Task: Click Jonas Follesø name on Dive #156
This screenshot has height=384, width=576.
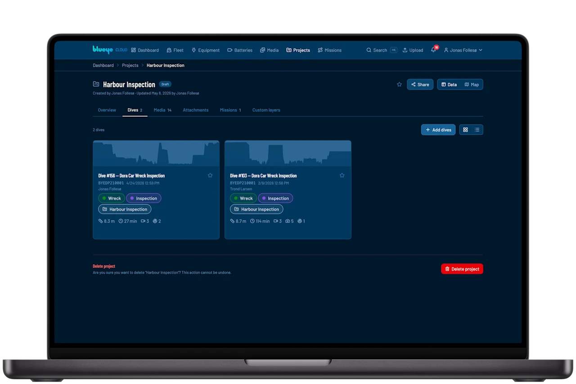Action: [110, 189]
